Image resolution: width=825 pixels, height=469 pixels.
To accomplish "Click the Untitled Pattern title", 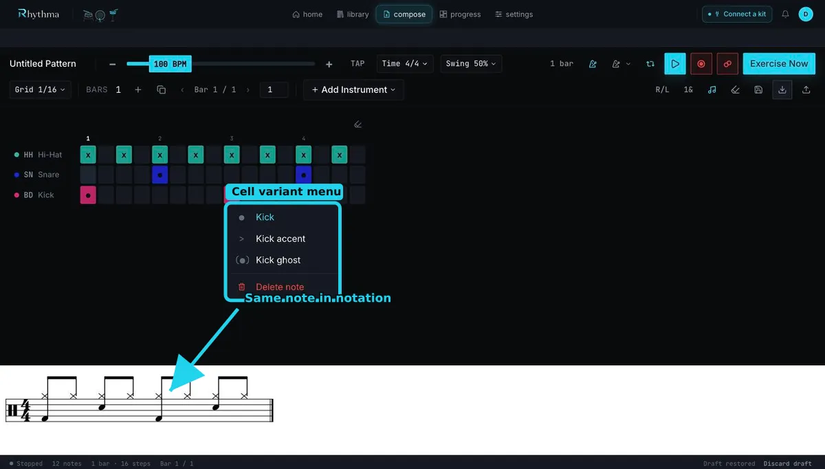I will (x=43, y=63).
